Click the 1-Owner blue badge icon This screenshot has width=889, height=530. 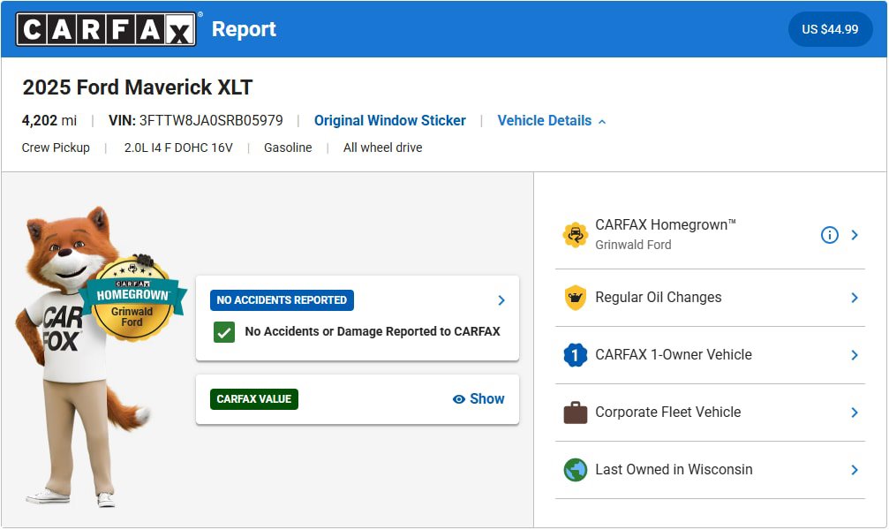(576, 355)
